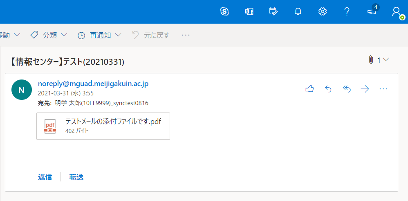This screenshot has width=408, height=201.
Task: Open the settings gear
Action: 323,11
